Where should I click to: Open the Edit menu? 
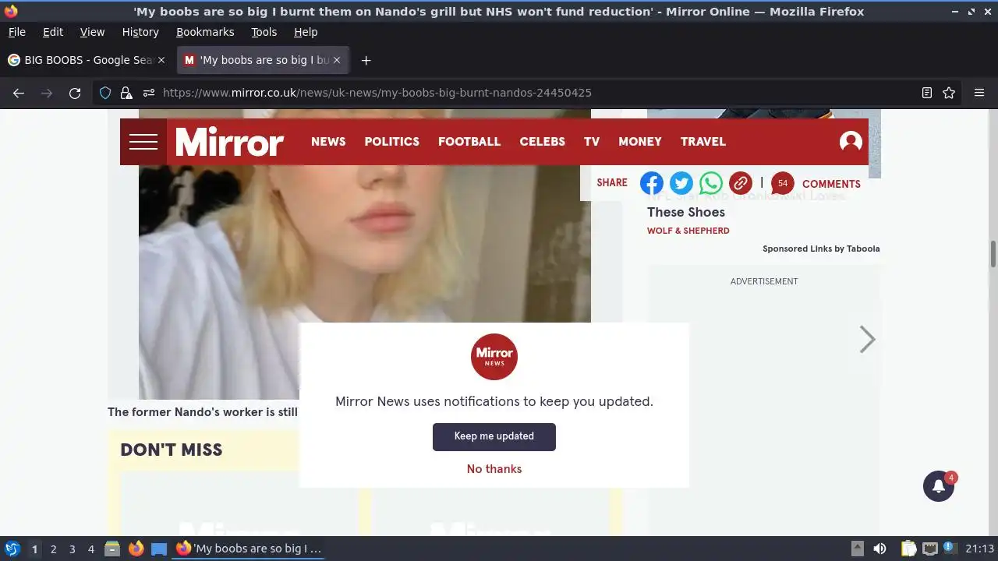[53, 32]
